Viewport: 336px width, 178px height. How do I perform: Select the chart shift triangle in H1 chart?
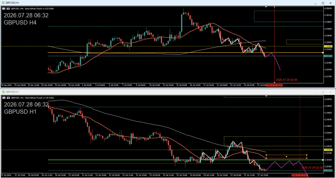pos(266,96)
